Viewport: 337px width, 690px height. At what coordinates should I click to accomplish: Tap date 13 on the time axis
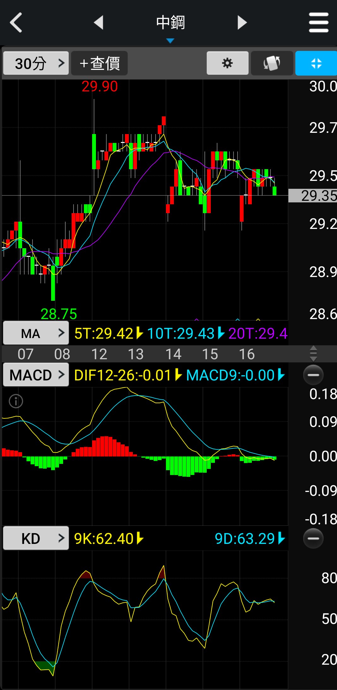(136, 354)
